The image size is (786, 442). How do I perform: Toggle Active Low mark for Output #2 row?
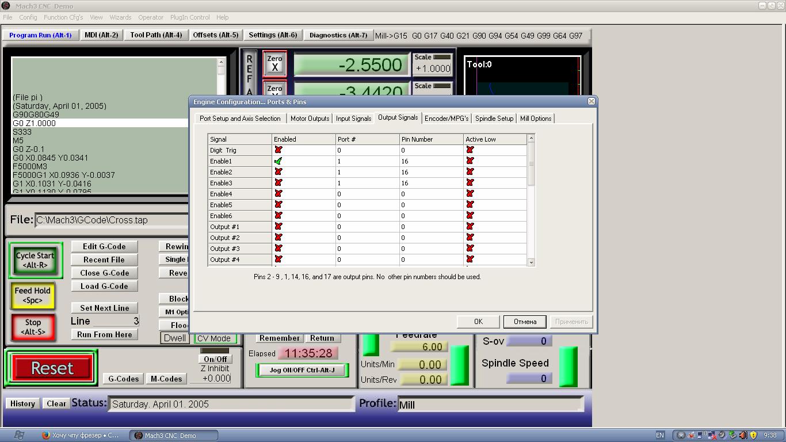click(470, 238)
